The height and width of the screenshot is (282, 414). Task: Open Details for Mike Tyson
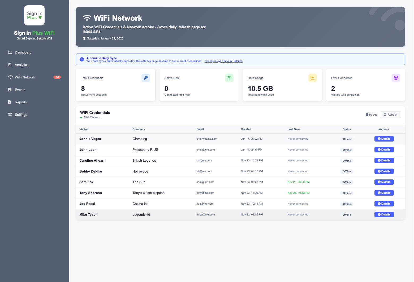tap(384, 214)
